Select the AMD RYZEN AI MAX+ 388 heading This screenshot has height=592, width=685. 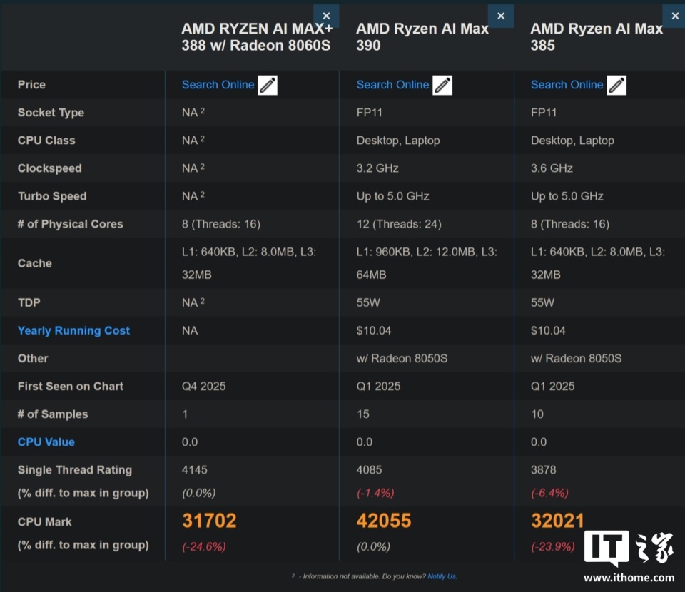click(x=256, y=36)
